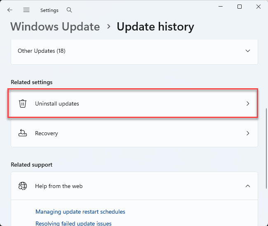The width and height of the screenshot is (268, 226).
Task: Minimize the Settings window
Action: [221, 7]
